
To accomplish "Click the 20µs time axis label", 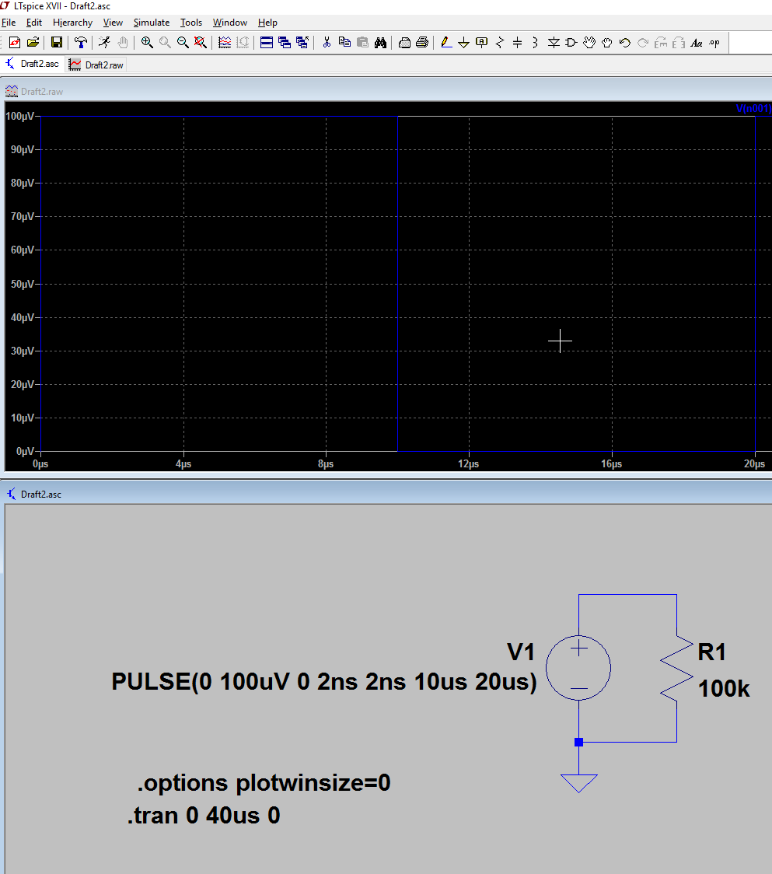I will click(x=754, y=463).
